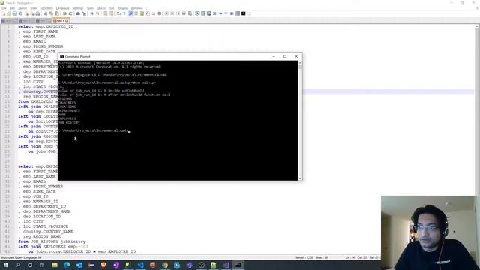This screenshot has height=270, width=480.
Task: Open the Search menu
Action: click(22, 8)
